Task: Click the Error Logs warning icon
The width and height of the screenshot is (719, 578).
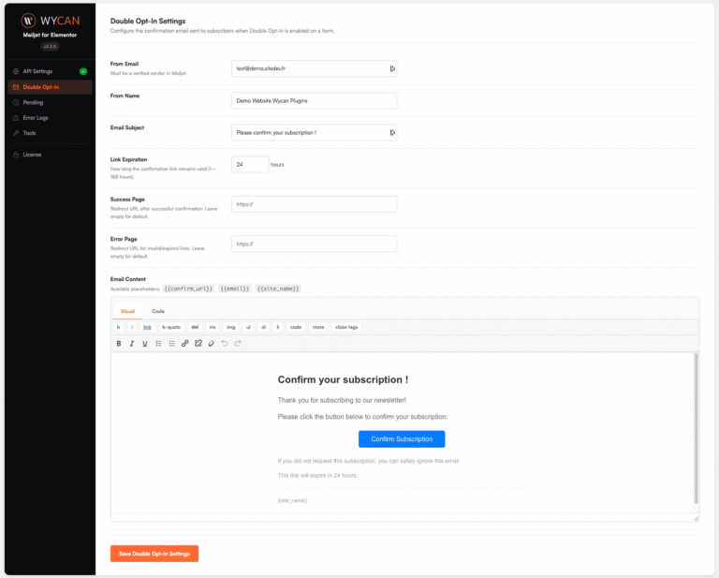Action: 16,117
